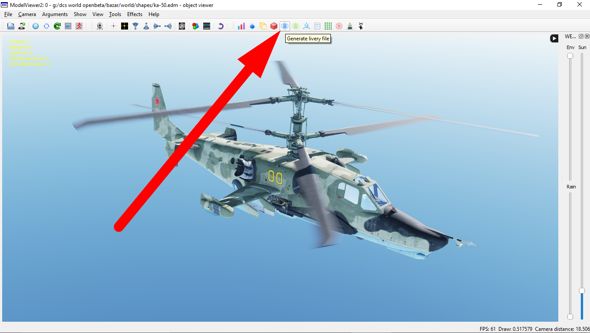Open the File menu
Viewport: 590px width, 333px height.
tap(8, 14)
